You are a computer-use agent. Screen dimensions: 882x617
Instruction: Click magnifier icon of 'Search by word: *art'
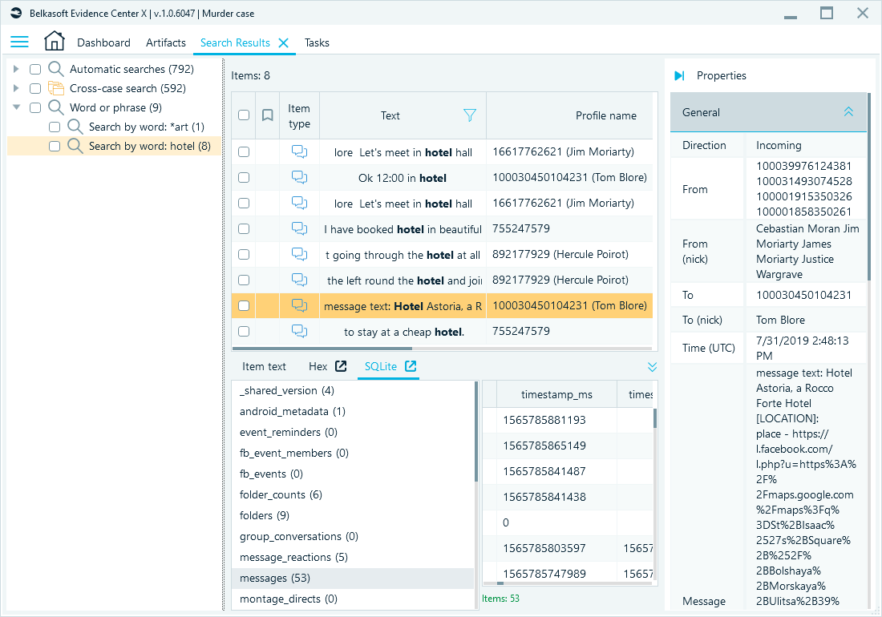pos(75,127)
